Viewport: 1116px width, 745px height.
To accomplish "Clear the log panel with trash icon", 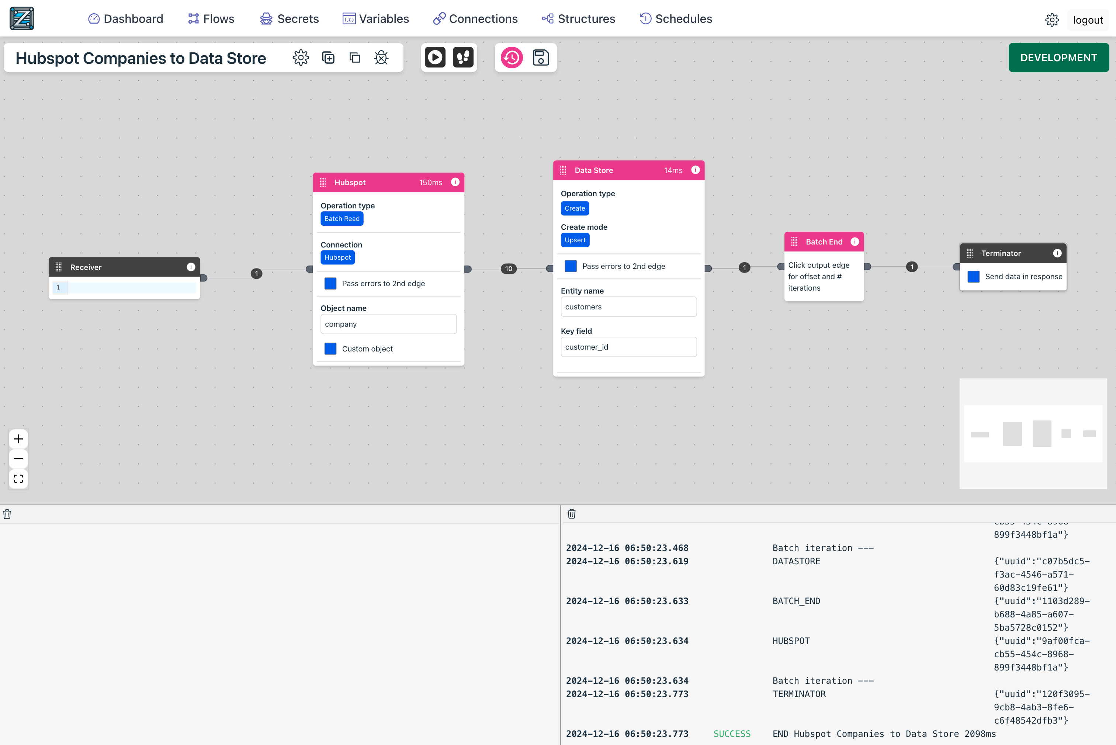I will [x=572, y=514].
